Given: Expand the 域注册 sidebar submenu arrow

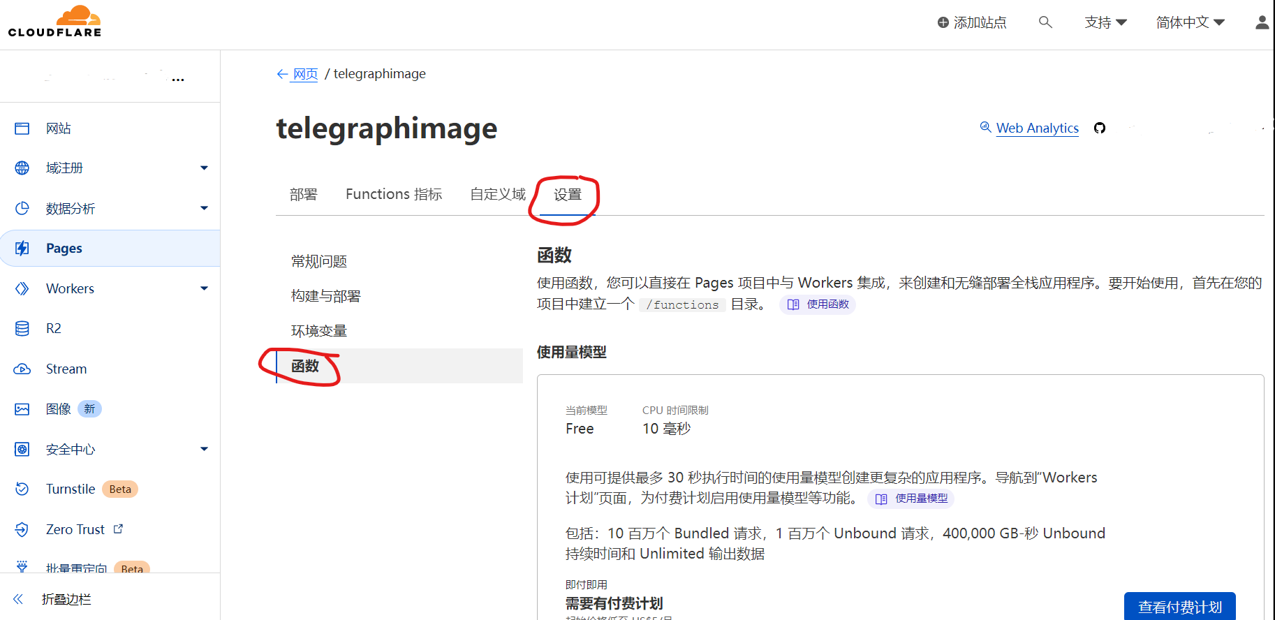Looking at the screenshot, I should click(204, 168).
